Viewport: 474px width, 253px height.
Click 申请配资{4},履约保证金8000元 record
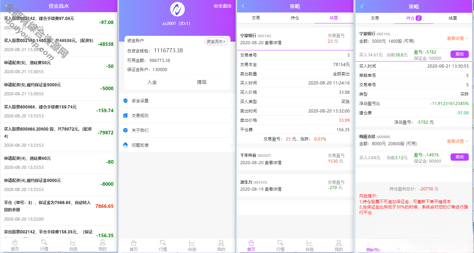pos(59,185)
